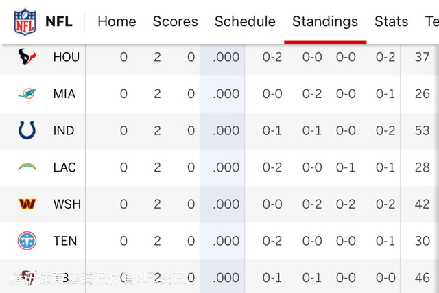Open the Stats tab
The height and width of the screenshot is (293, 439).
pos(391,21)
